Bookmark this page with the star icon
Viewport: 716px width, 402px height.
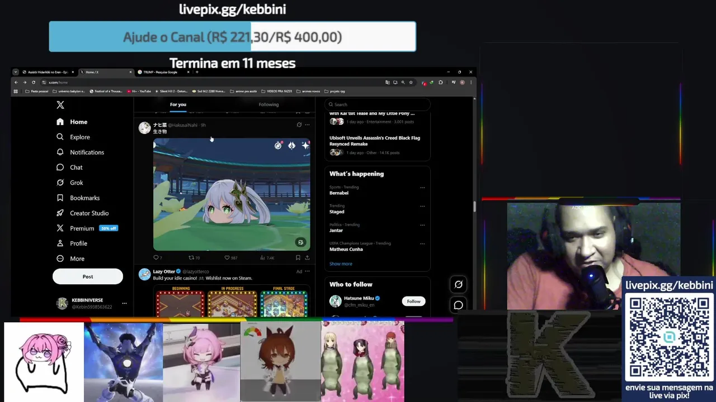[411, 82]
